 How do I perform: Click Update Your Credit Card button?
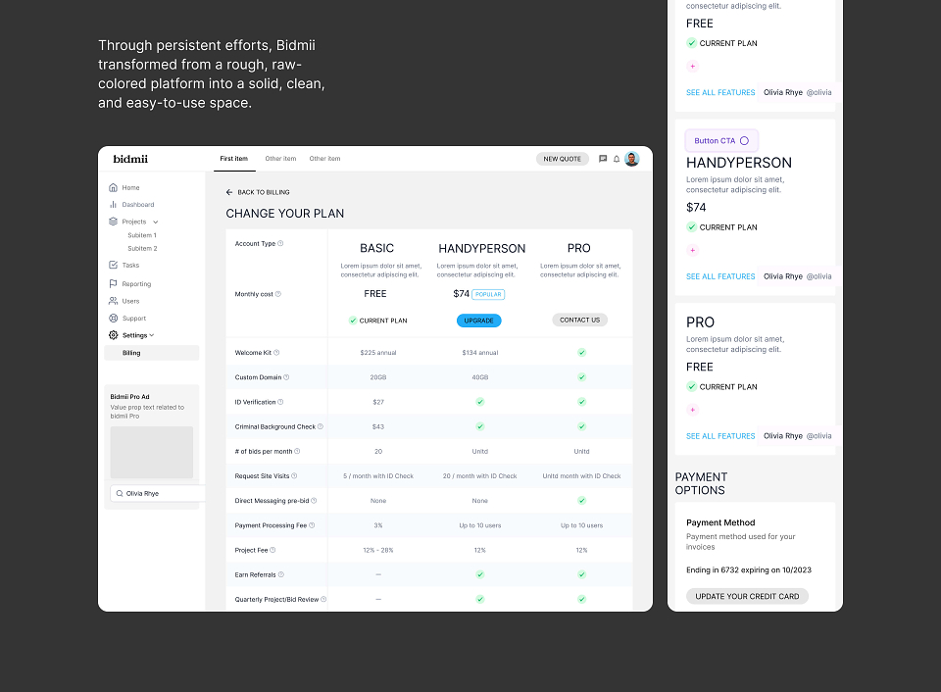pyautogui.click(x=747, y=596)
